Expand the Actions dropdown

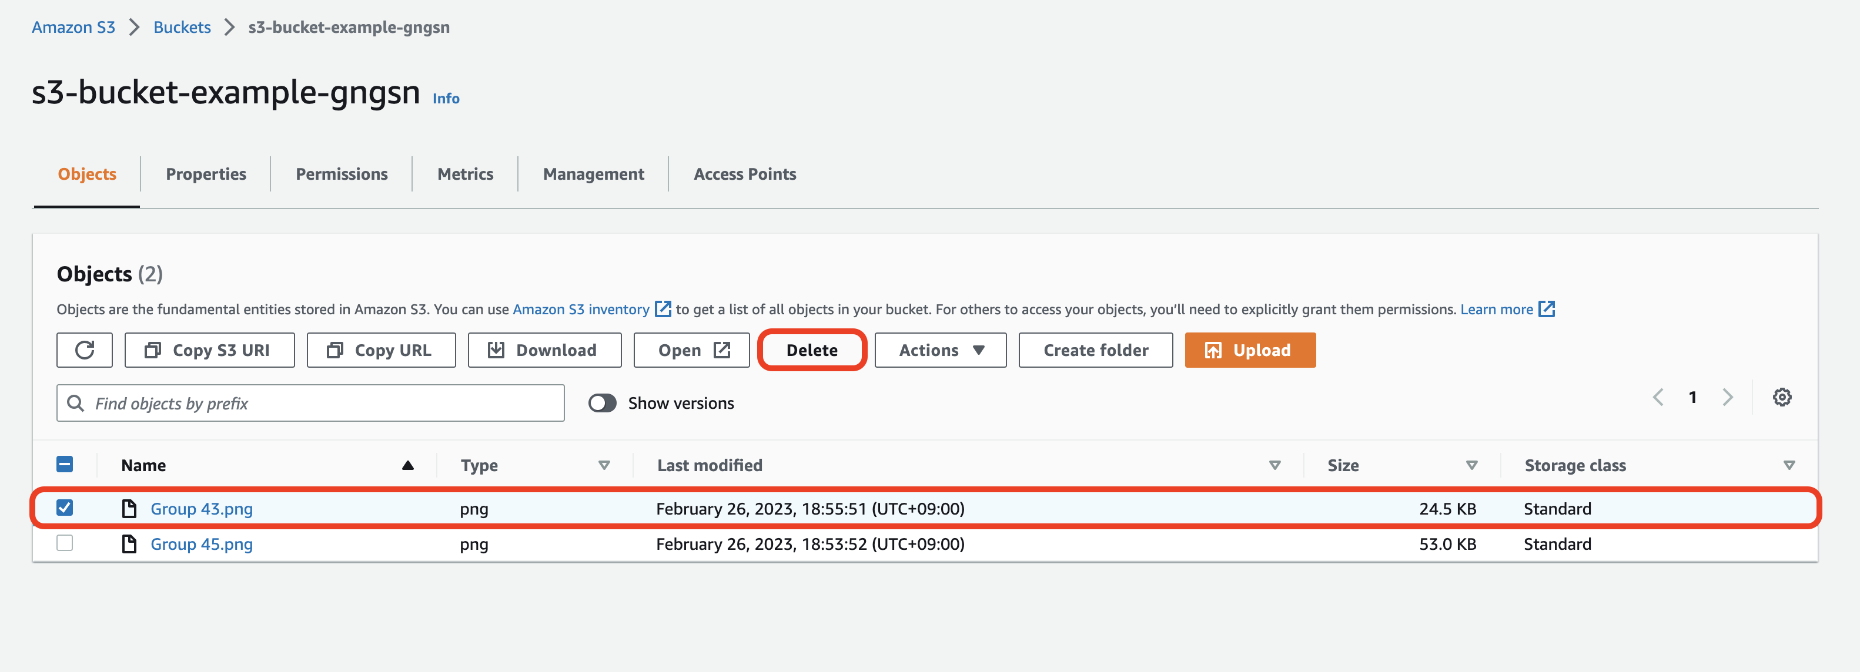[x=940, y=350]
